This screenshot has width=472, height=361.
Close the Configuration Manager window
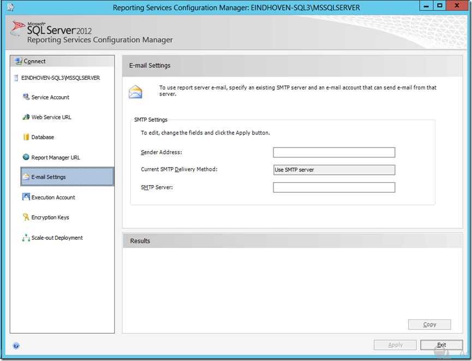457,6
